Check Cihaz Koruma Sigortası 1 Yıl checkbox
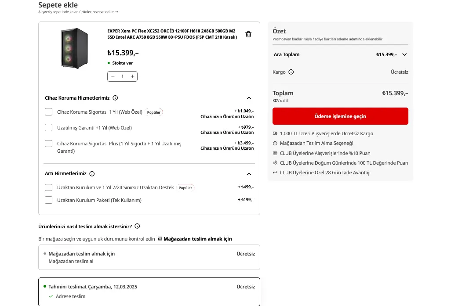This screenshot has width=451, height=306. [x=49, y=112]
